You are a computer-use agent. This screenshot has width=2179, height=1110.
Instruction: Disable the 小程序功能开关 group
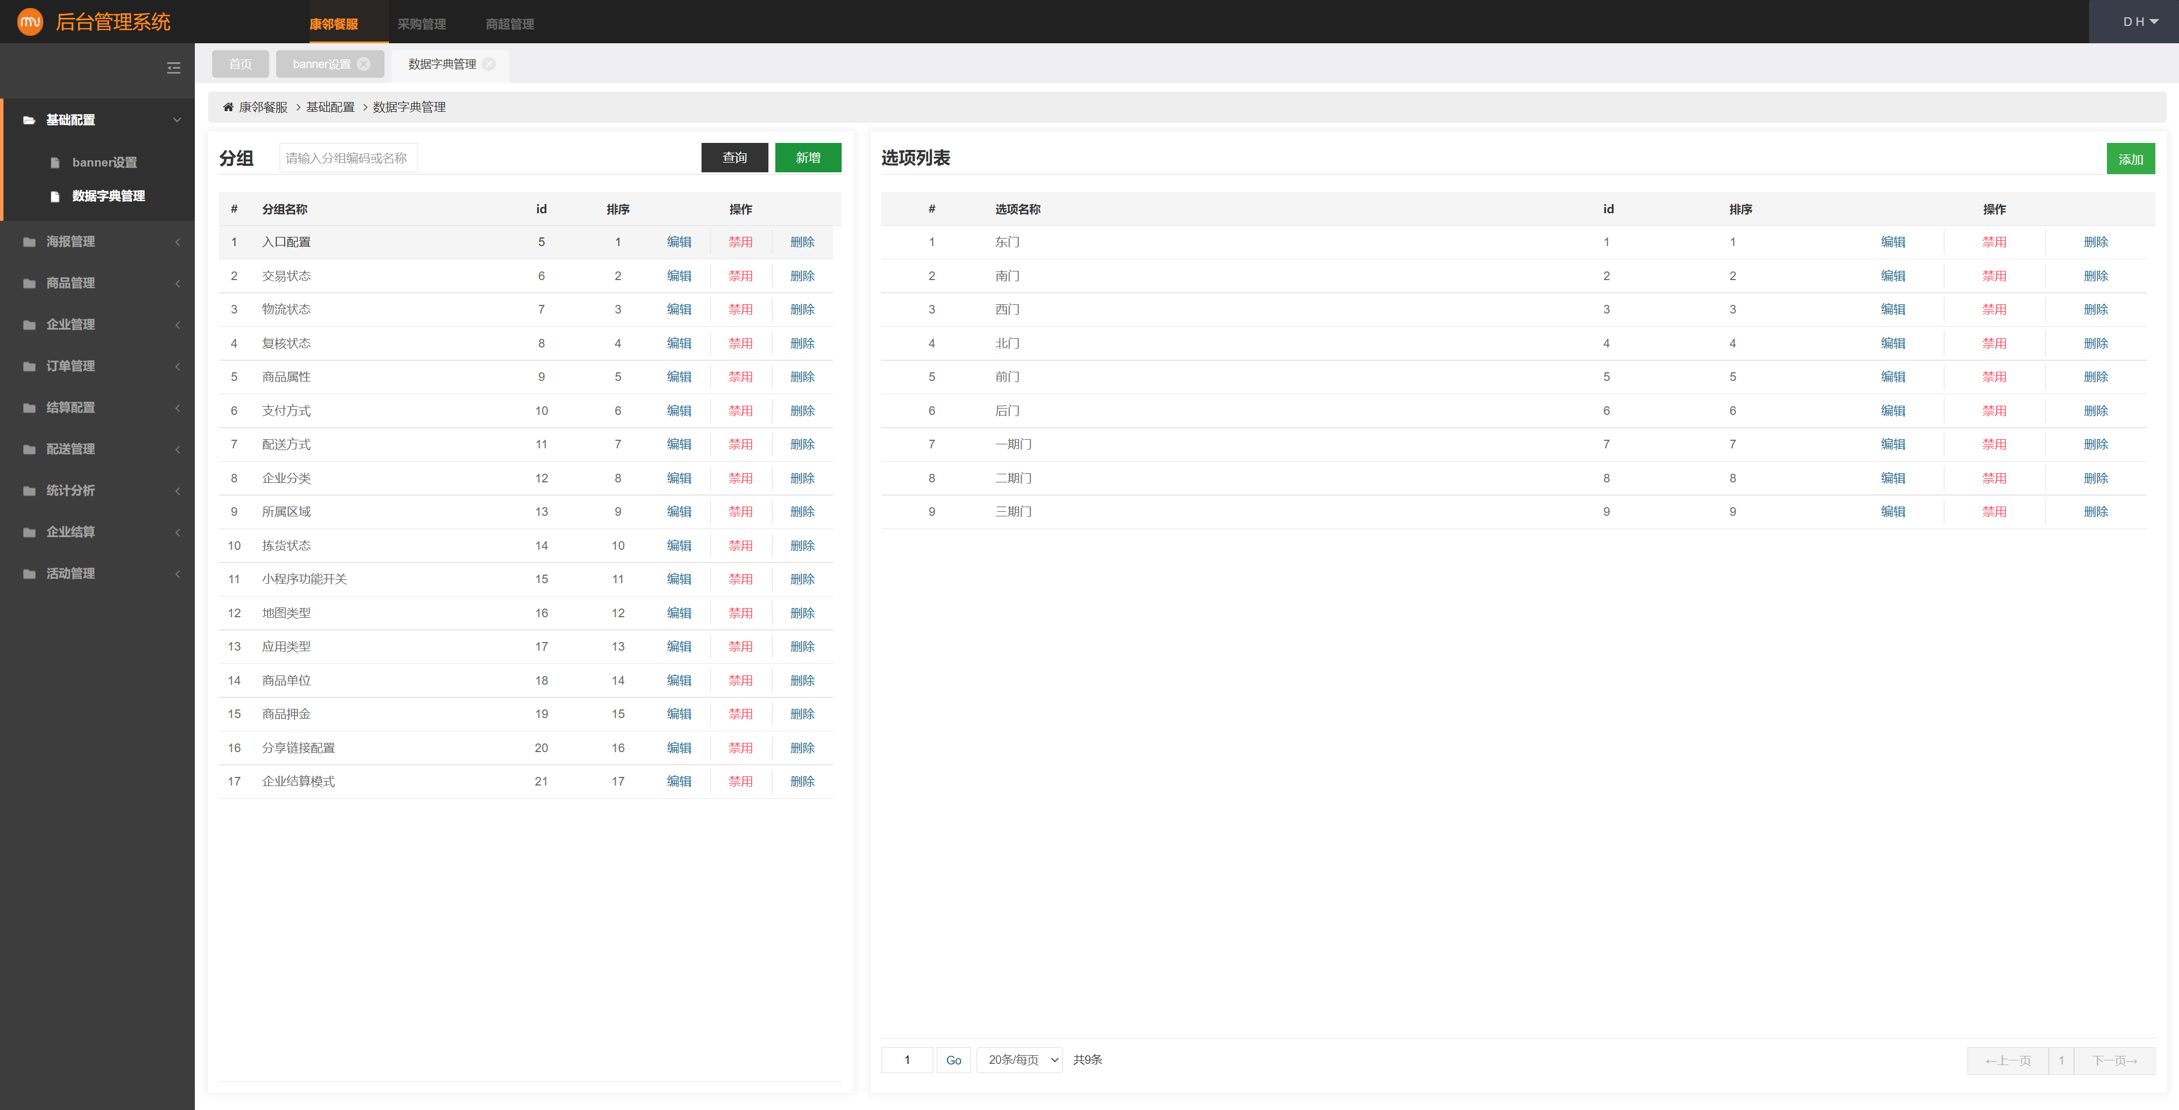click(740, 579)
